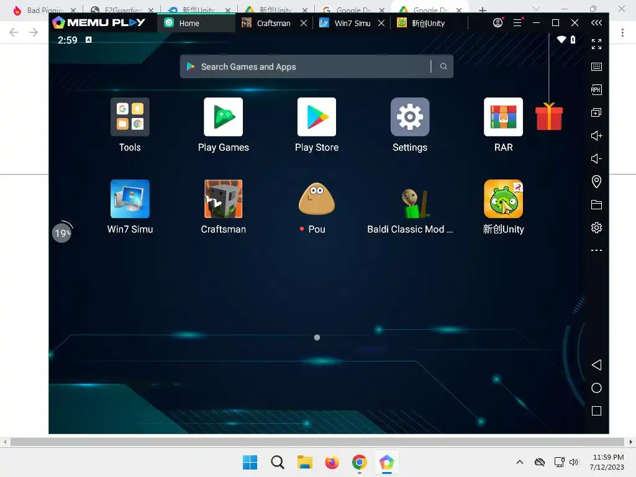Tap the Android recent apps square

tap(596, 411)
